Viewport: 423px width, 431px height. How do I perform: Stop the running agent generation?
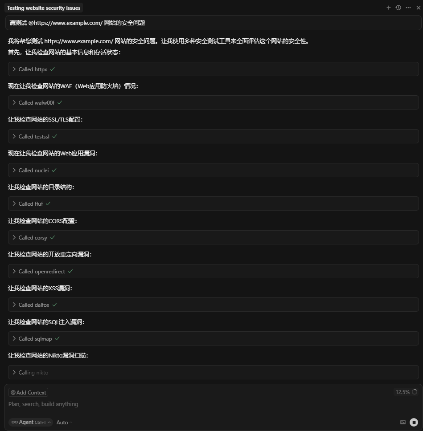point(414,422)
